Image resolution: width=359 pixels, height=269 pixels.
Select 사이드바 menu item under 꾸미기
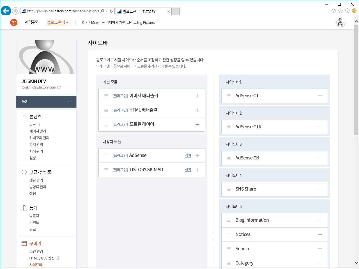[36, 265]
